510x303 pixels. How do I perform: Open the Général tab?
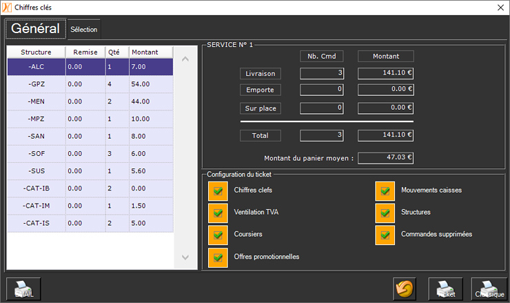[x=35, y=29]
